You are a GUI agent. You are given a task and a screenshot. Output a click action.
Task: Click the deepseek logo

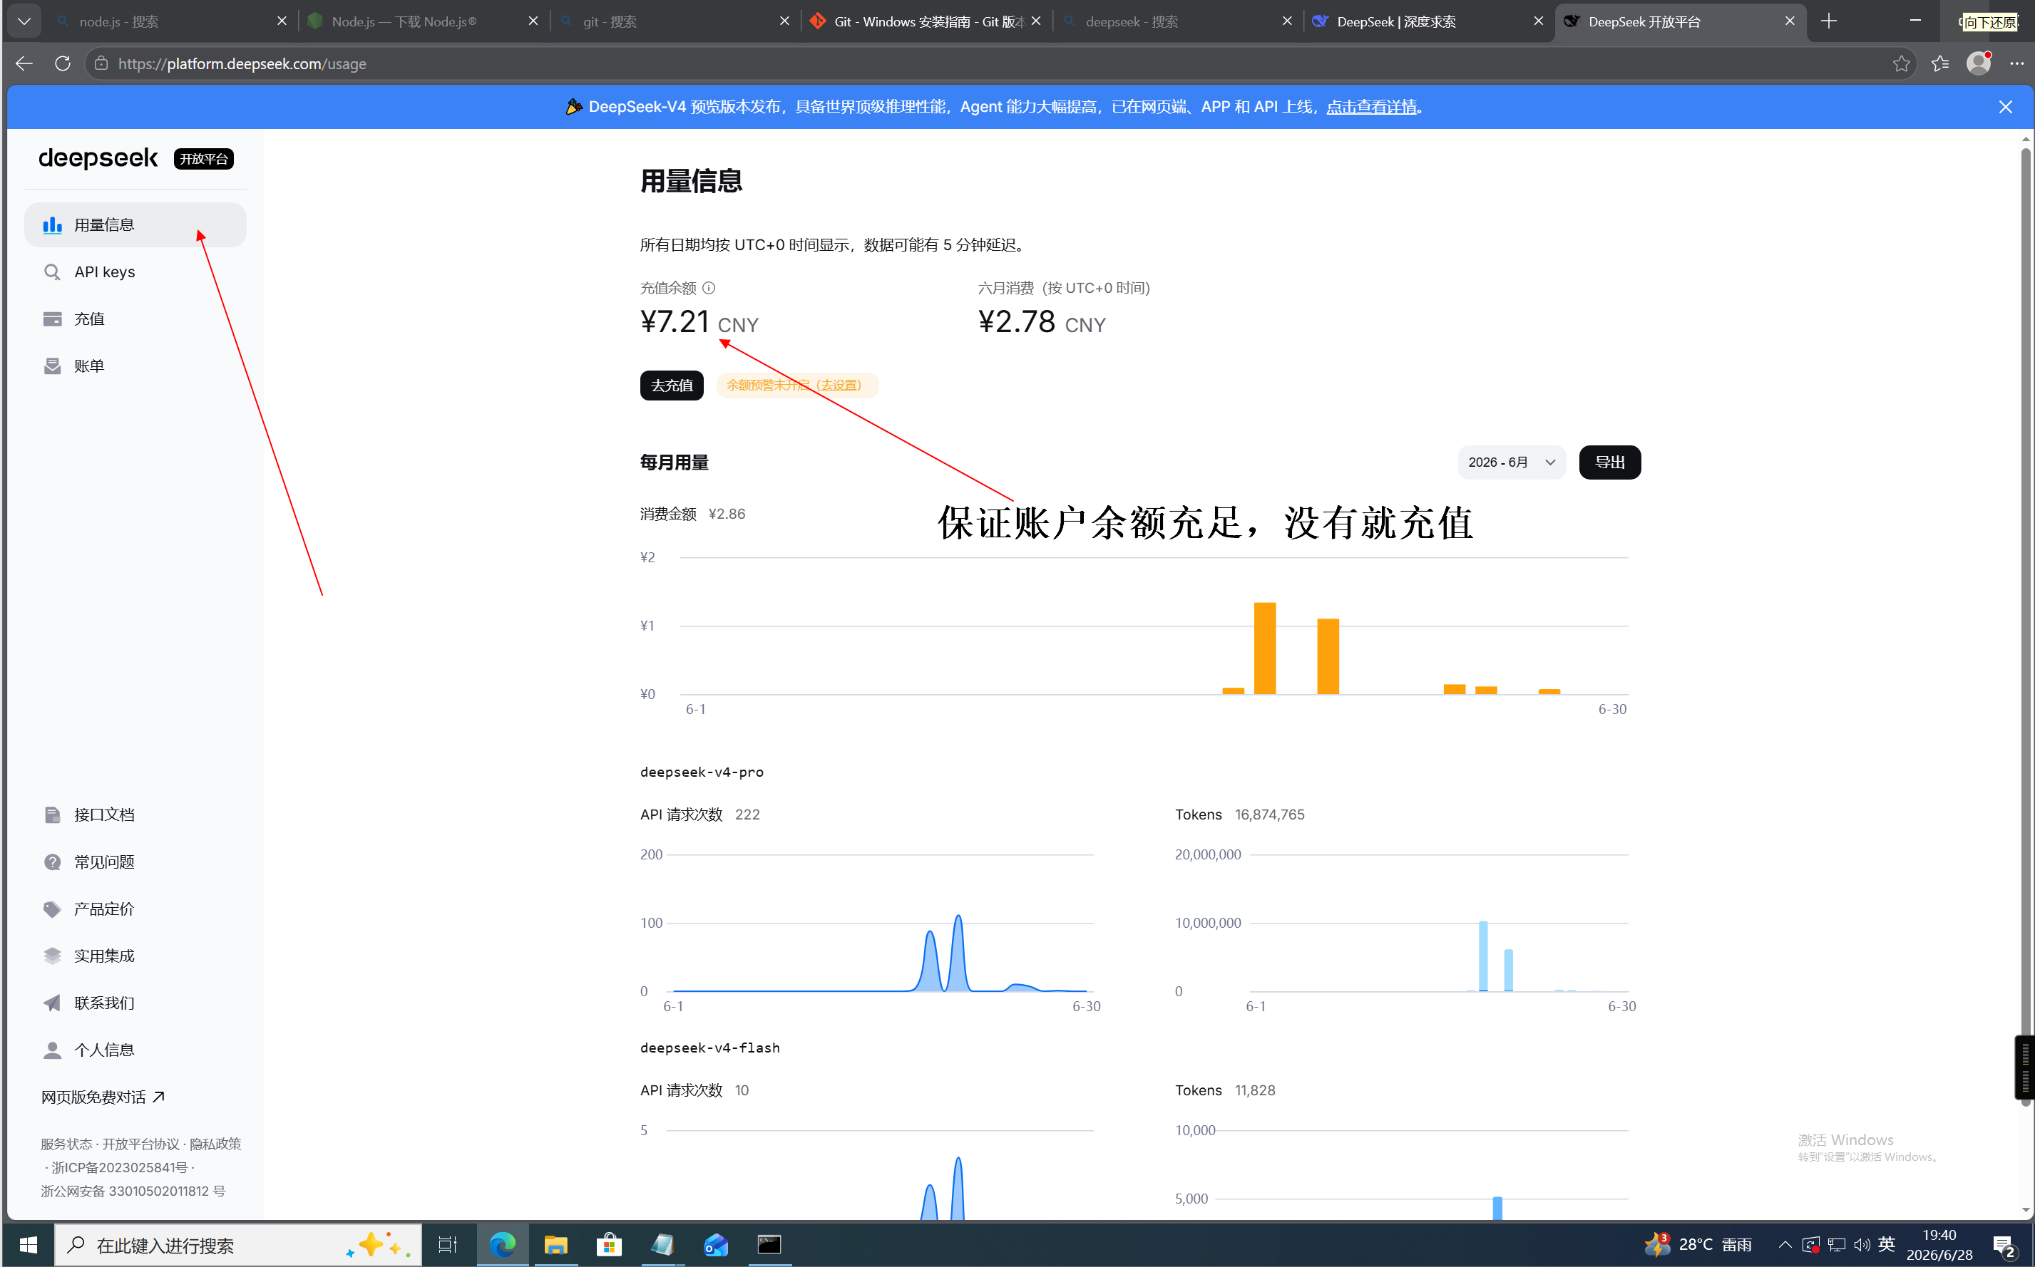click(98, 158)
